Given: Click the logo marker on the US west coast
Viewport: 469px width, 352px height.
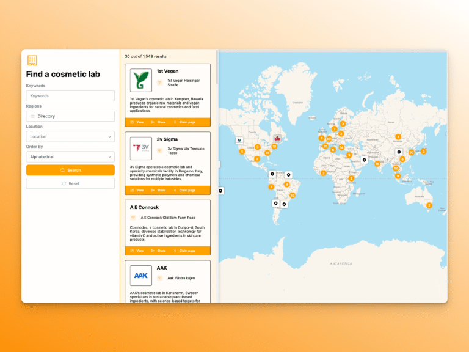Looking at the screenshot, I should click(x=238, y=140).
